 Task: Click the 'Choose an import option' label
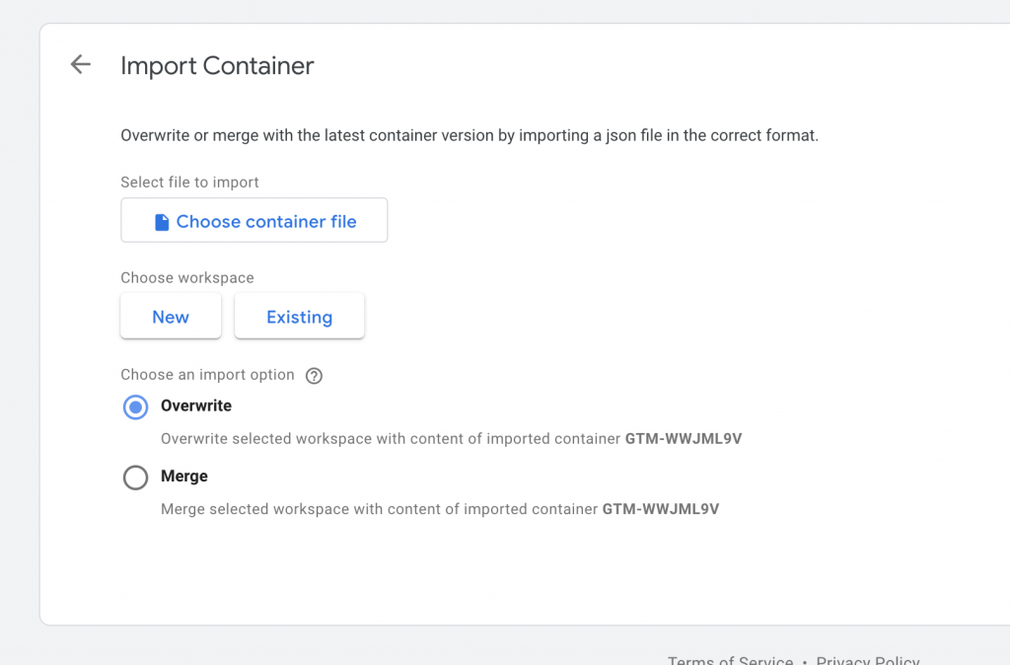point(207,375)
